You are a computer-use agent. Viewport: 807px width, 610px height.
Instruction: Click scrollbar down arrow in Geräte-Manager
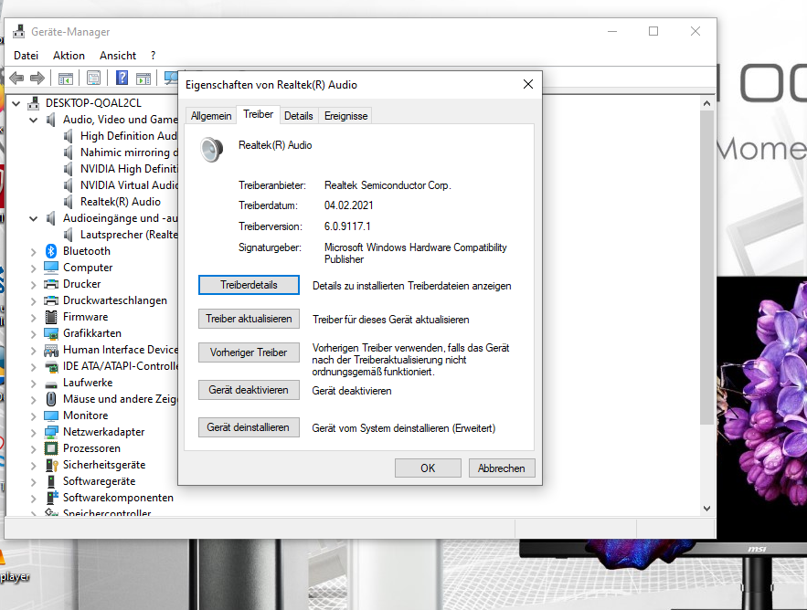click(x=706, y=508)
